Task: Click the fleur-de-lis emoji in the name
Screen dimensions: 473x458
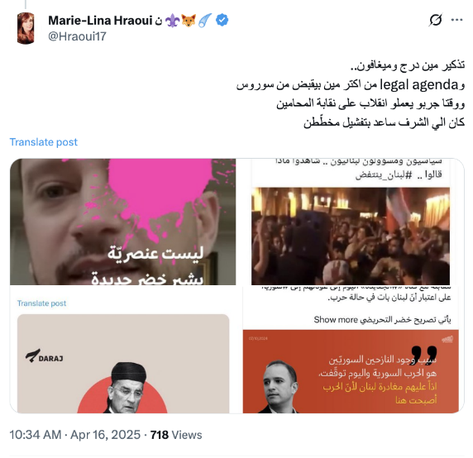Action: pyautogui.click(x=173, y=21)
